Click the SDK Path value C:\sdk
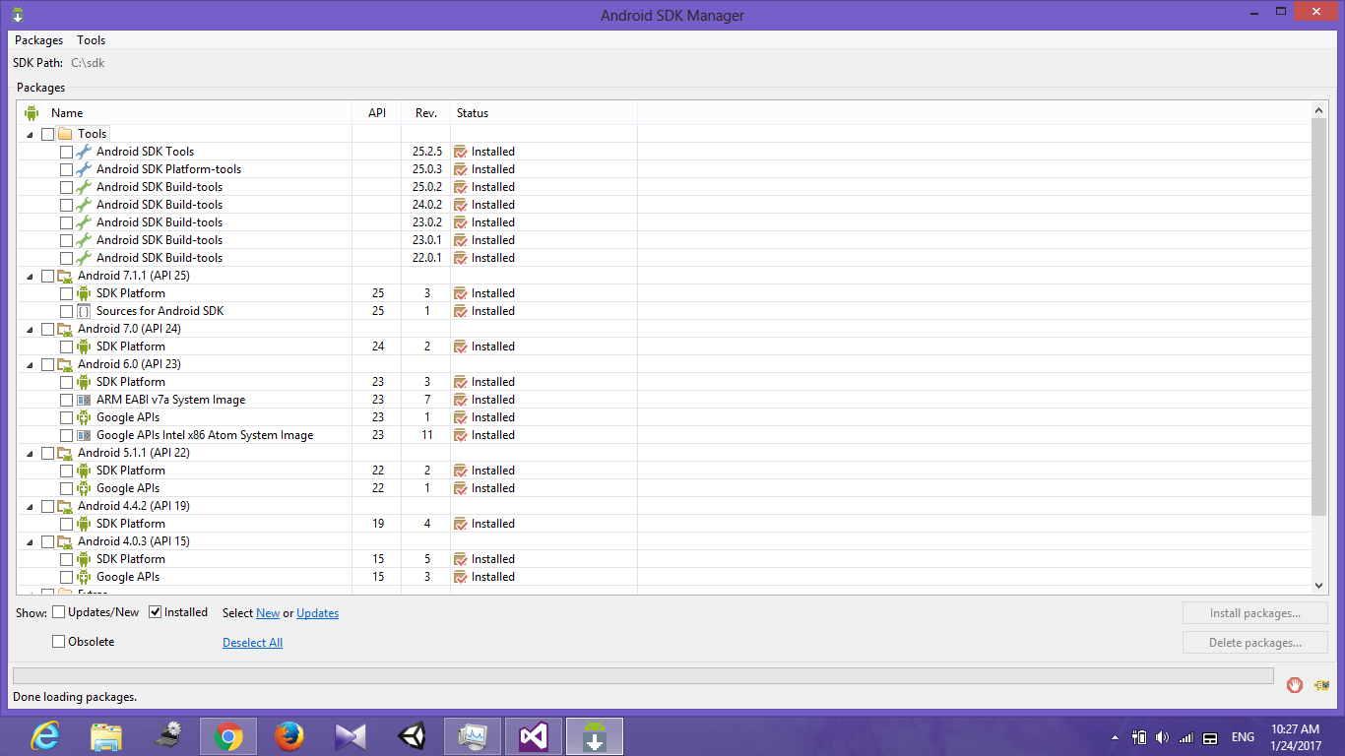The width and height of the screenshot is (1345, 756). tap(88, 63)
